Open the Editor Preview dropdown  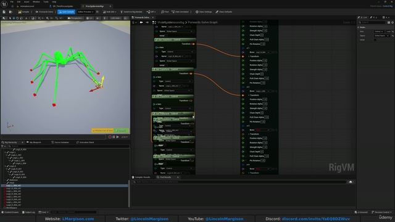(85, 12)
